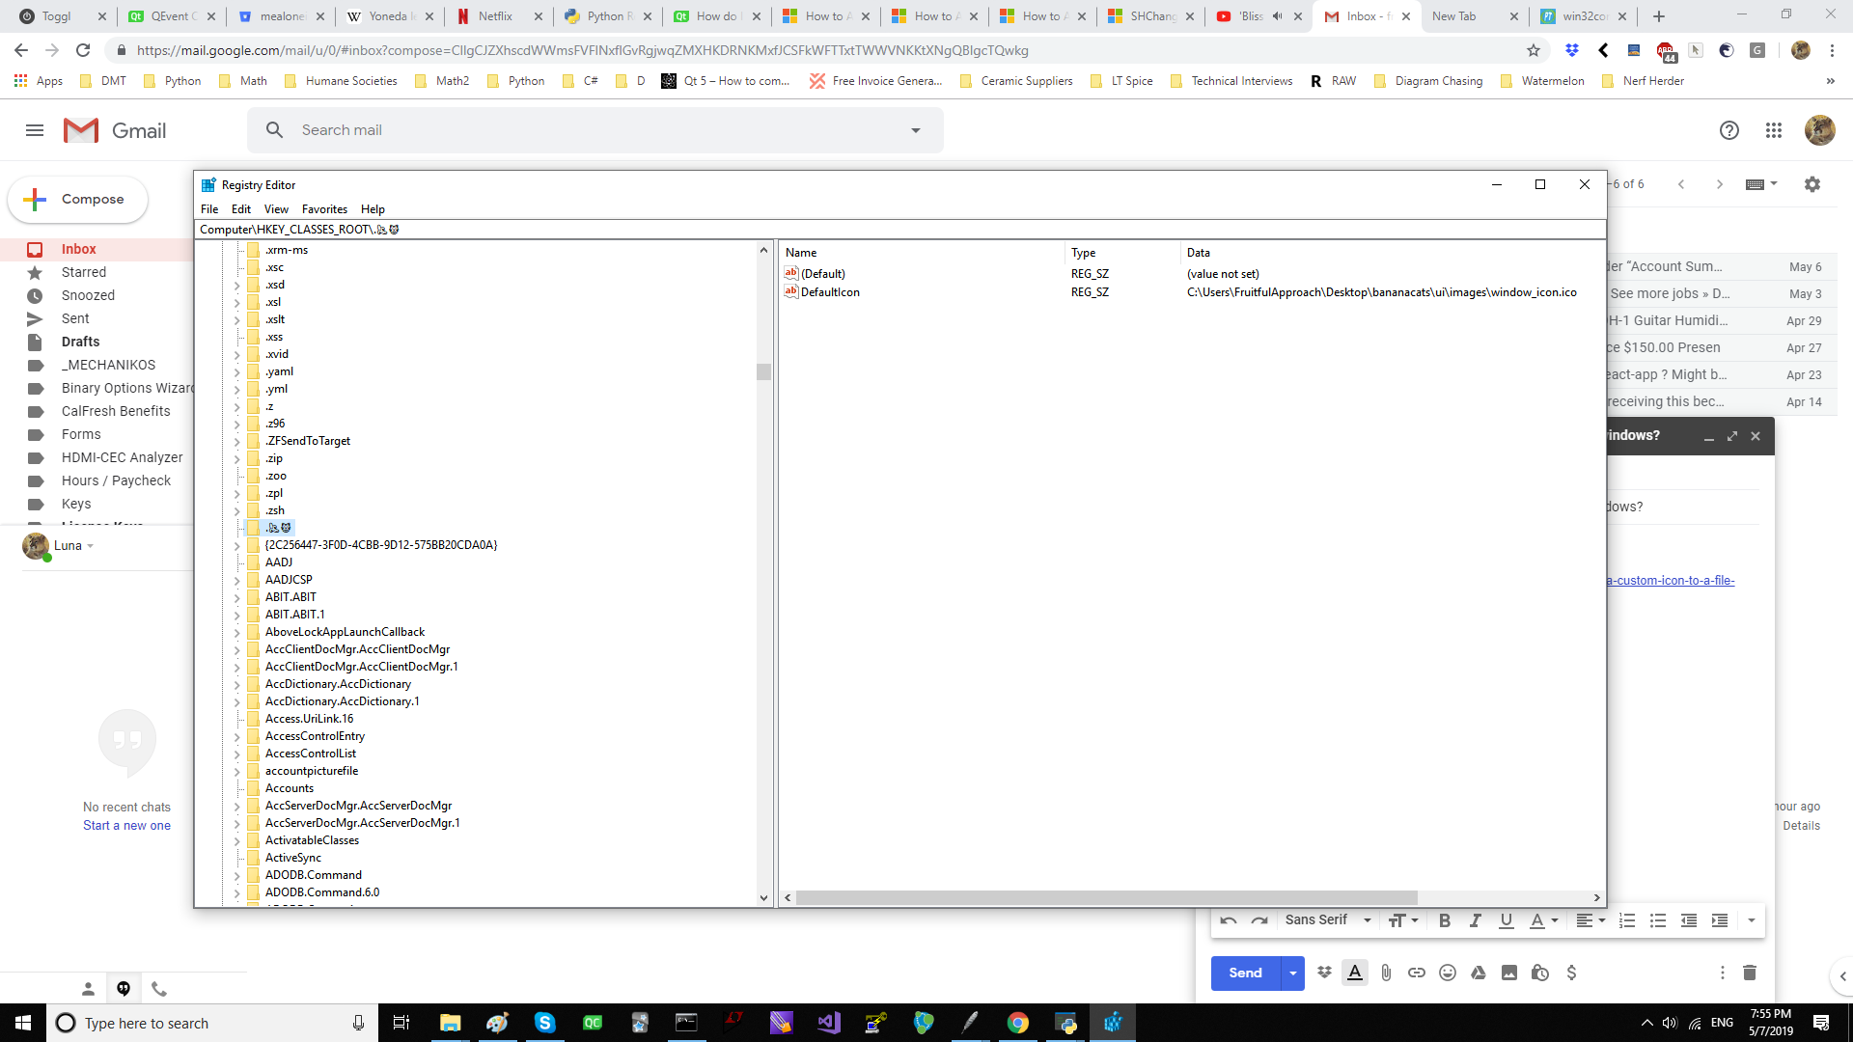Attach files using the paperclip icon
Image resolution: width=1853 pixels, height=1042 pixels.
pos(1386,973)
